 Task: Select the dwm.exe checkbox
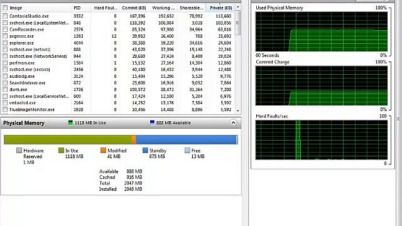point(5,89)
